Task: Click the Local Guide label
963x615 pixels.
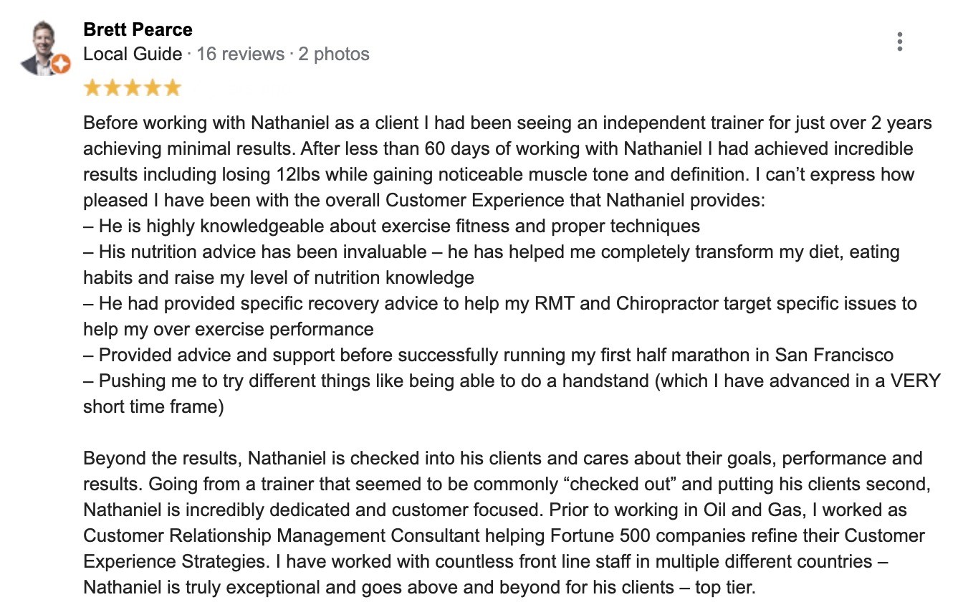Action: [133, 54]
